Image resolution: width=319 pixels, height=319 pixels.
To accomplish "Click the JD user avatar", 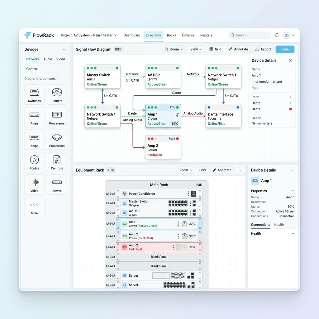I will (x=286, y=35).
